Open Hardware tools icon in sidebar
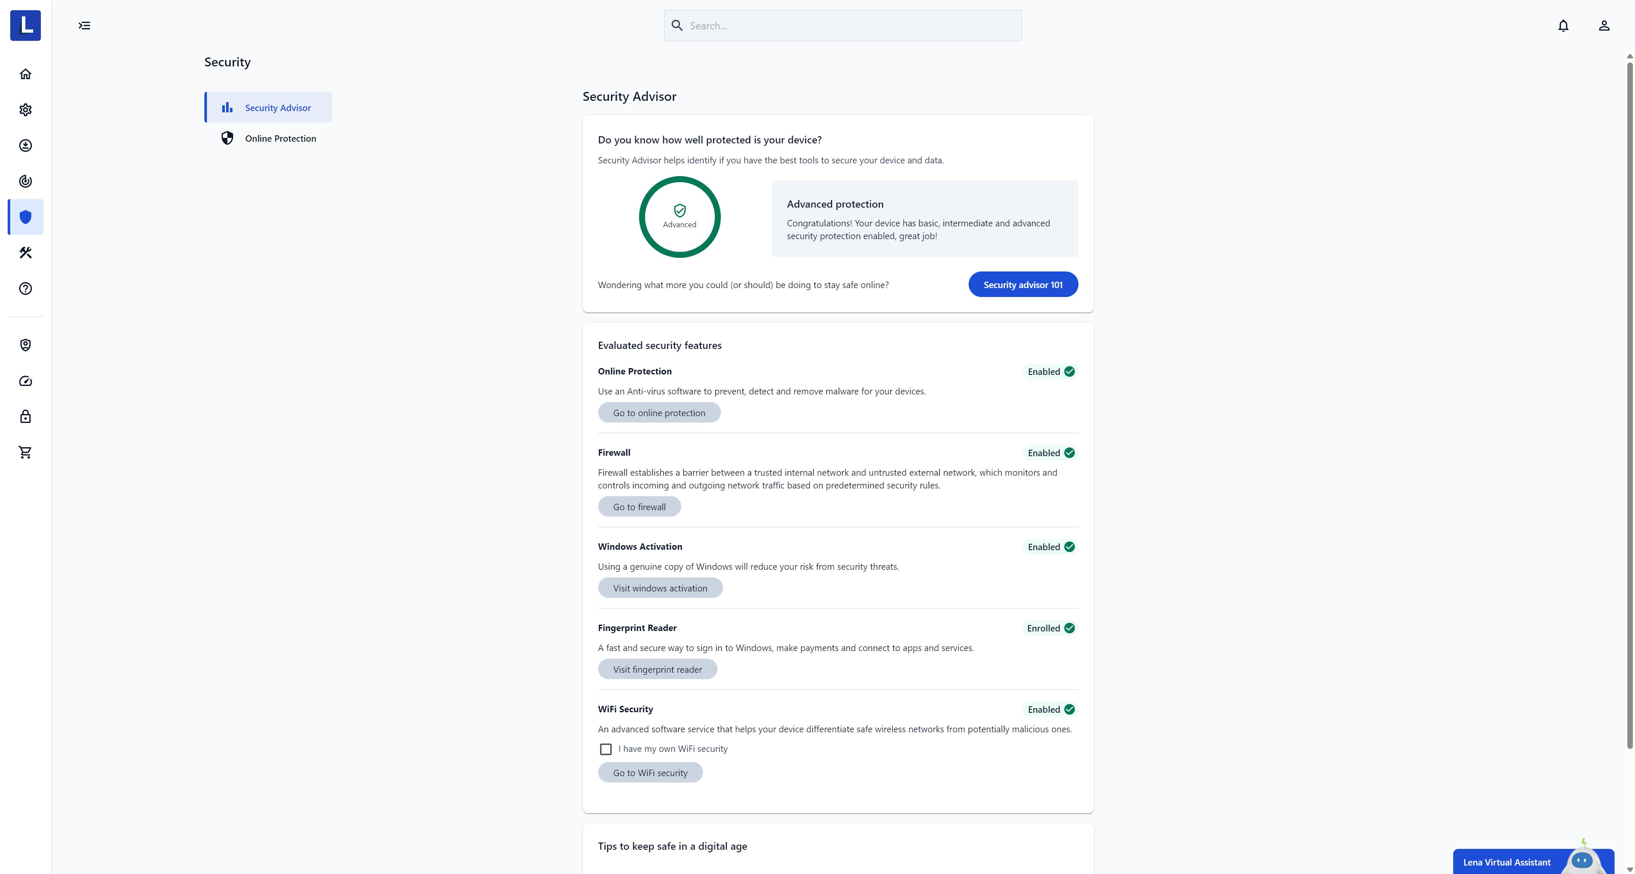The image size is (1635, 874). [x=26, y=253]
